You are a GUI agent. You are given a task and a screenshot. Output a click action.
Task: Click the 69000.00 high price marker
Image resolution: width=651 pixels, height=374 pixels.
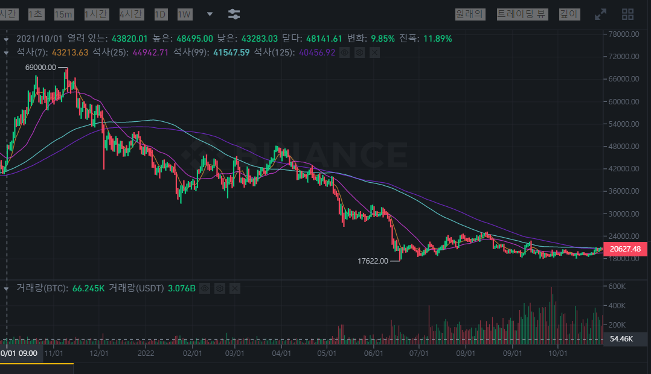coord(40,67)
